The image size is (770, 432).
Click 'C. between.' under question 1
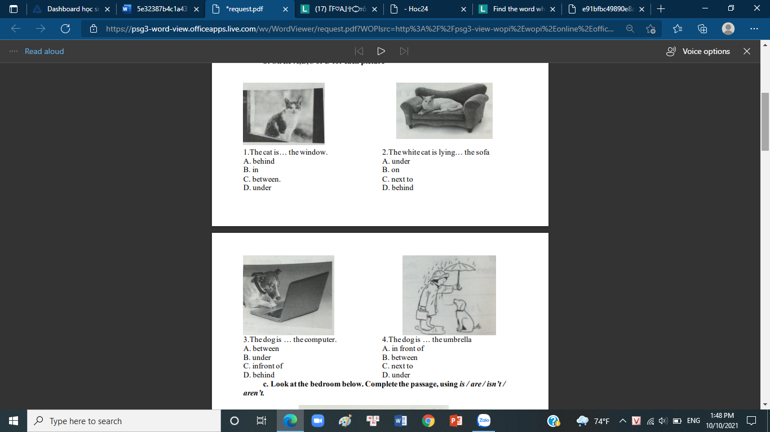pyautogui.click(x=262, y=179)
